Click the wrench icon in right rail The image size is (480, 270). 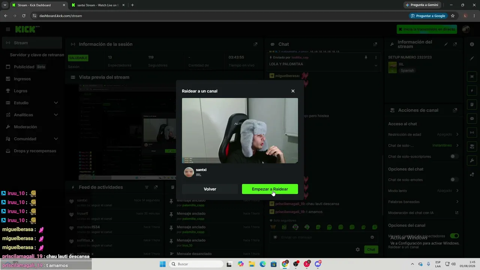tap(472, 160)
